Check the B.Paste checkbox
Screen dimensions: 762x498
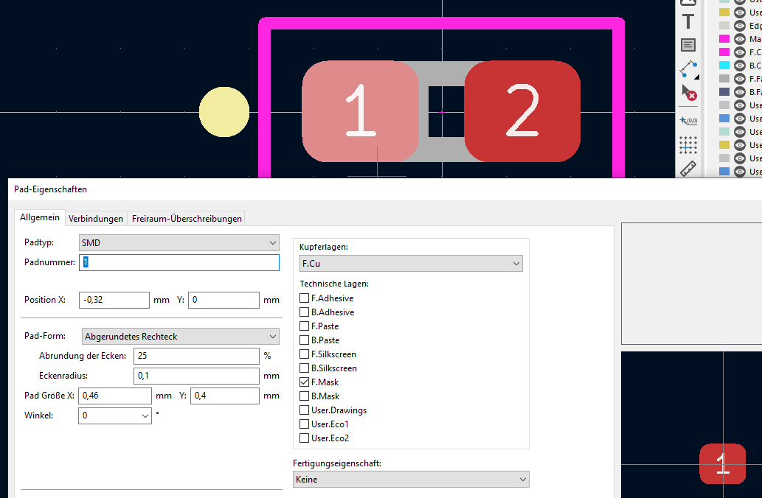pos(304,340)
